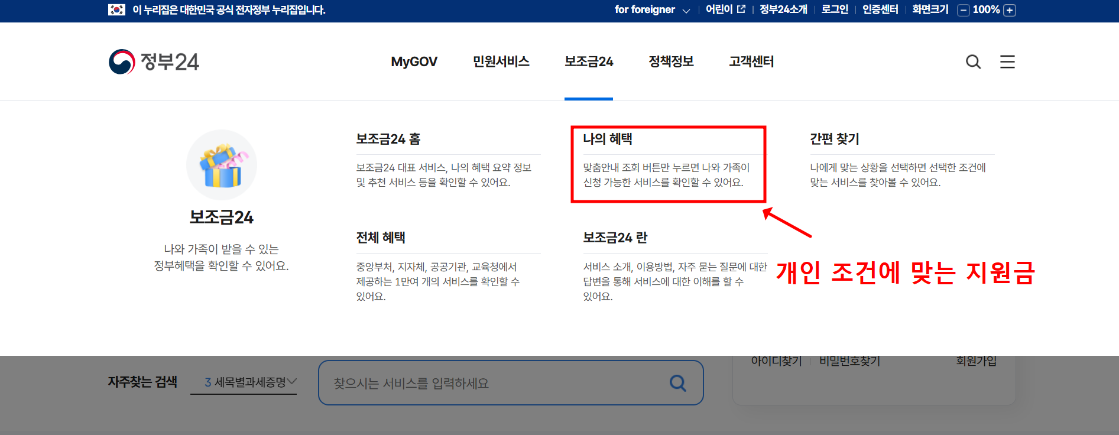Open the 어린이 external link

coord(725,9)
